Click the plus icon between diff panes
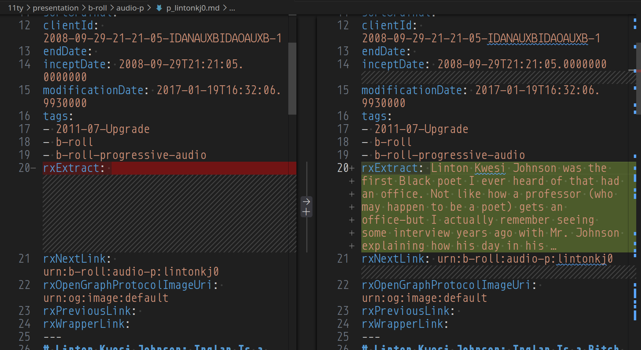This screenshot has width=641, height=350. (x=306, y=212)
